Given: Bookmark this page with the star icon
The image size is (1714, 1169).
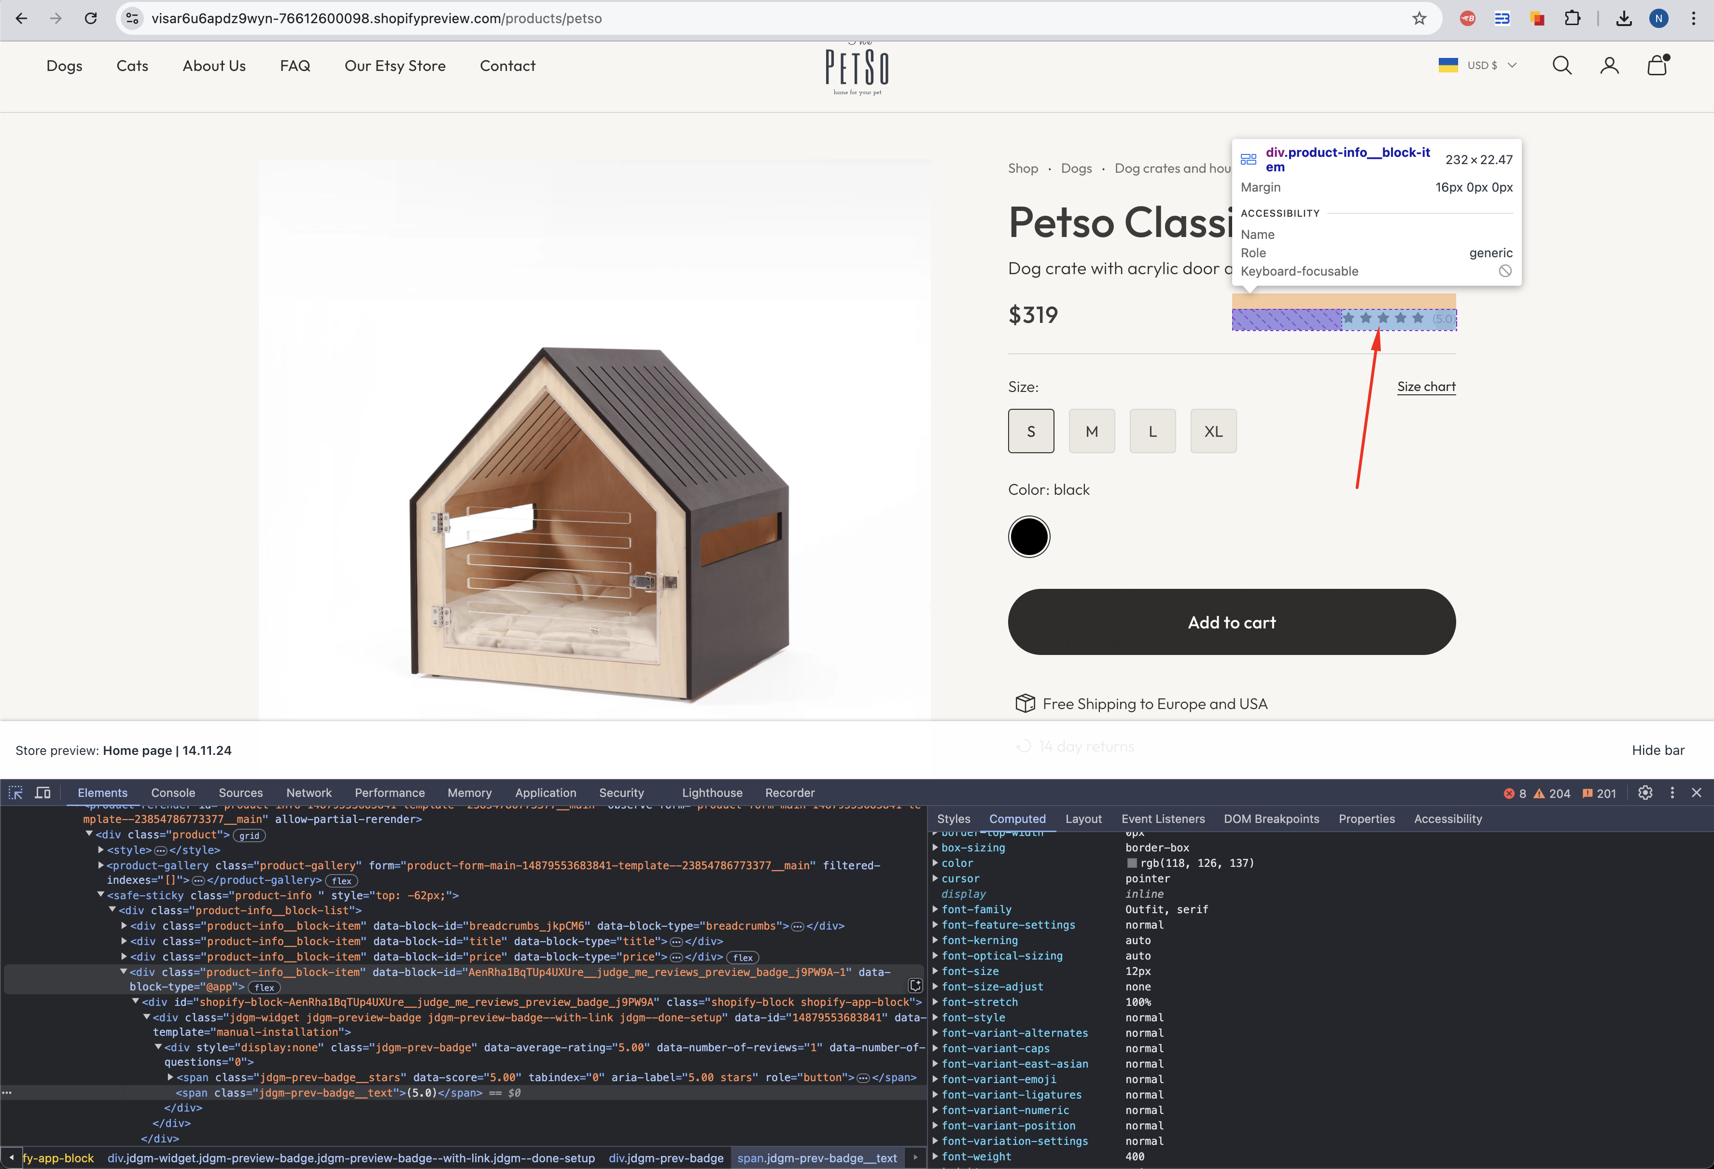Looking at the screenshot, I should point(1419,18).
